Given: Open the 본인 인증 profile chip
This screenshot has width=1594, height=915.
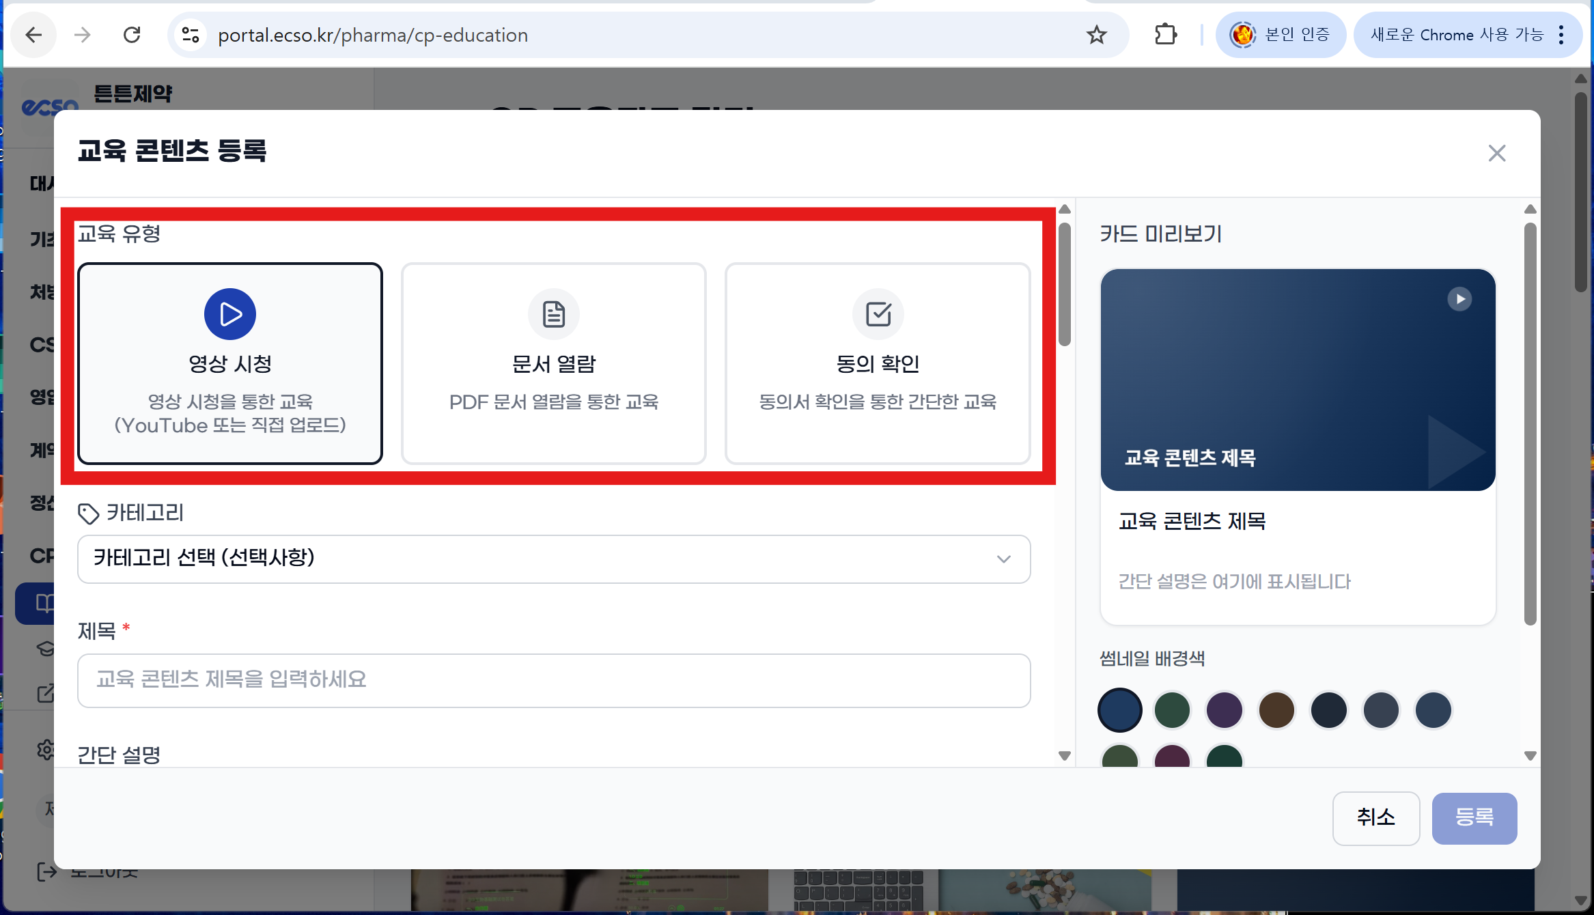Looking at the screenshot, I should 1281,35.
